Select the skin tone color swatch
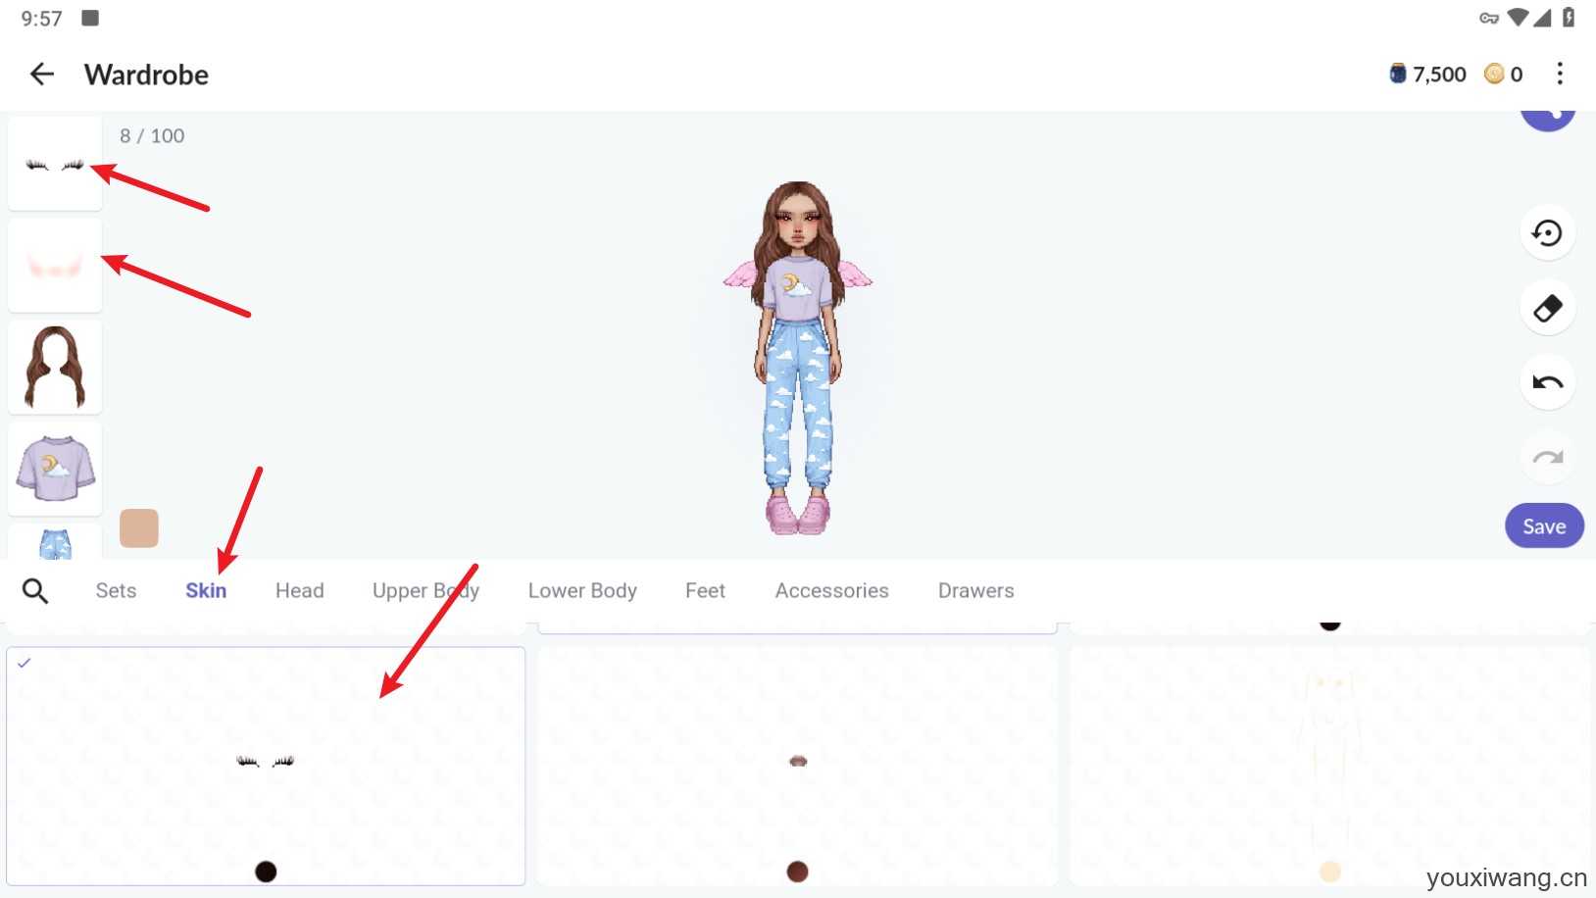 (x=139, y=528)
